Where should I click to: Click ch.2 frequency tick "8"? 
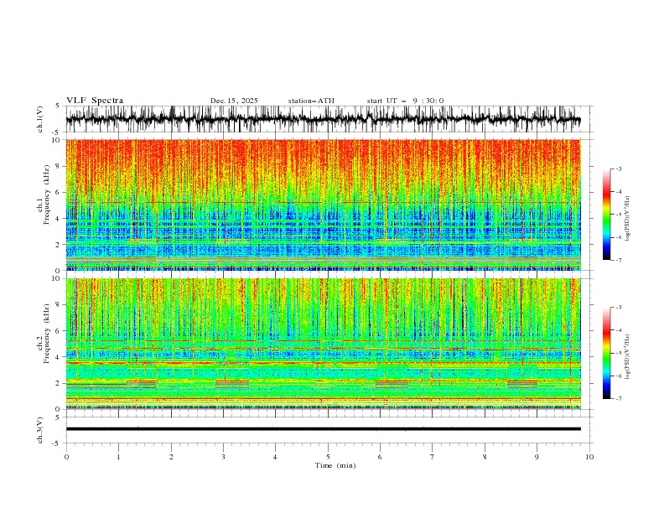coord(60,305)
